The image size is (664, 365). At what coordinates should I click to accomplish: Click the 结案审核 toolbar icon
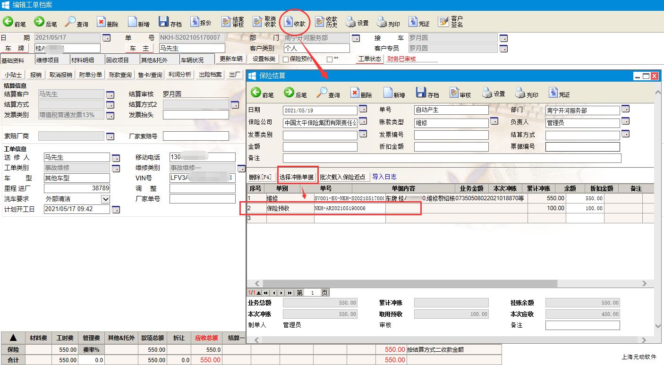[x=232, y=22]
